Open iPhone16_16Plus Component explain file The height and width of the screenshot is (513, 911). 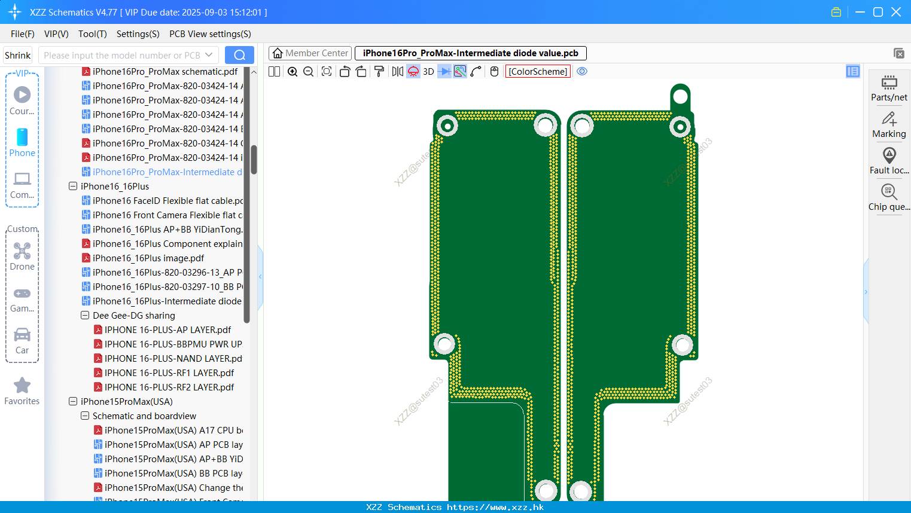162,244
